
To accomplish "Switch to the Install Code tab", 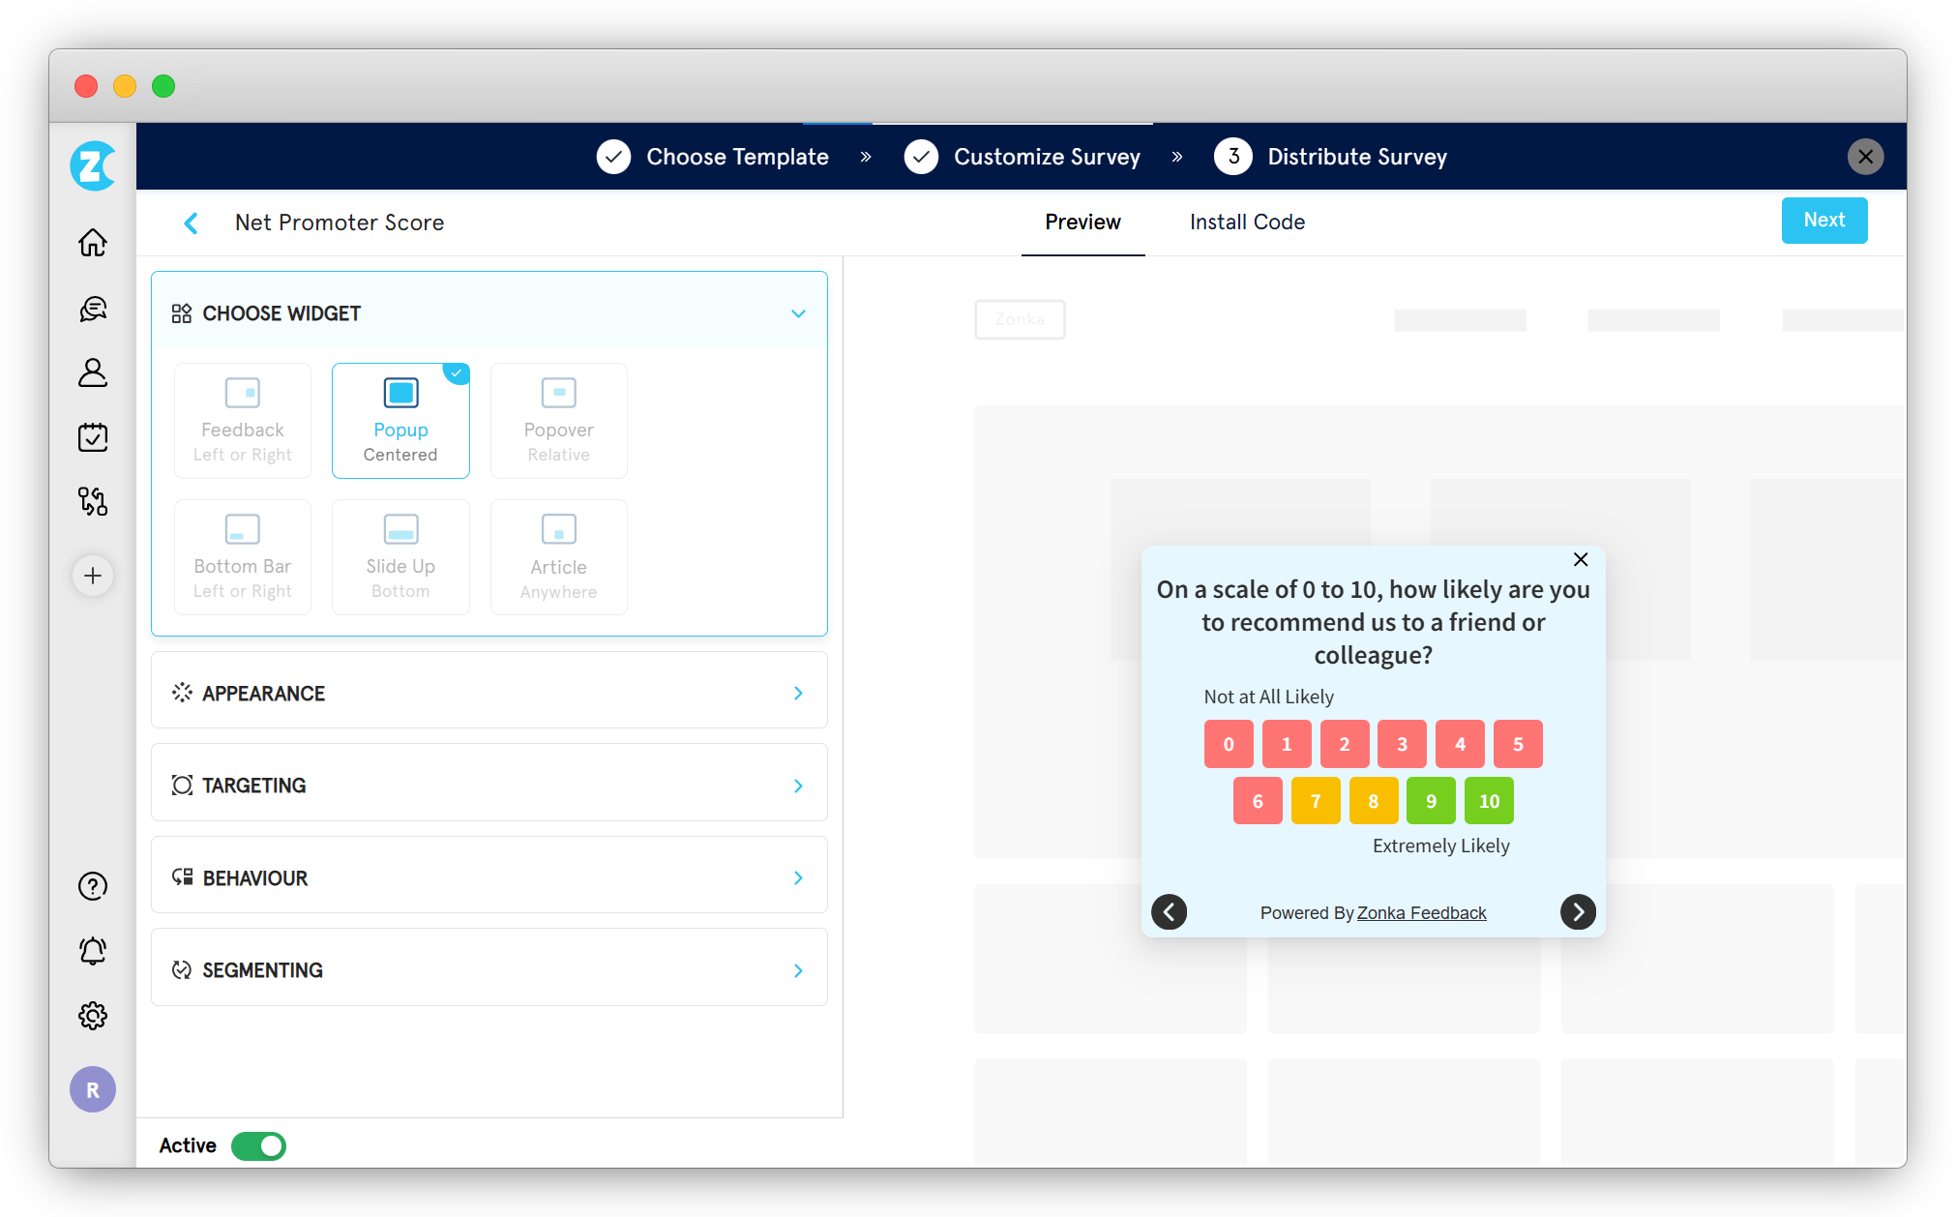I will click(1247, 223).
